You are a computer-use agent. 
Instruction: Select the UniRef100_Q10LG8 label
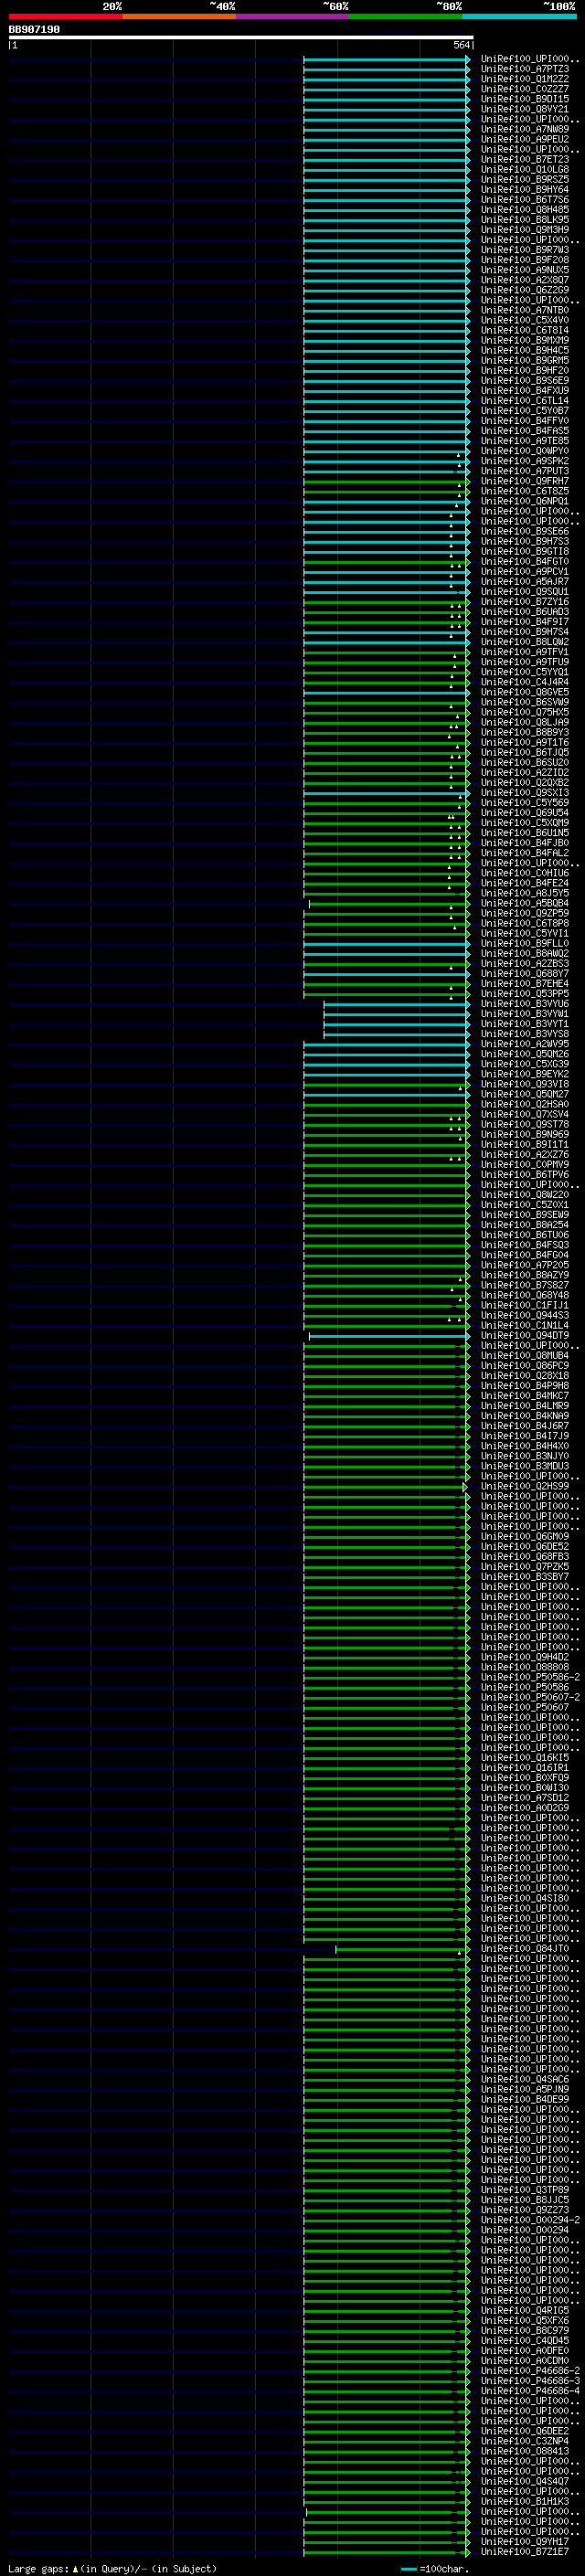click(525, 169)
